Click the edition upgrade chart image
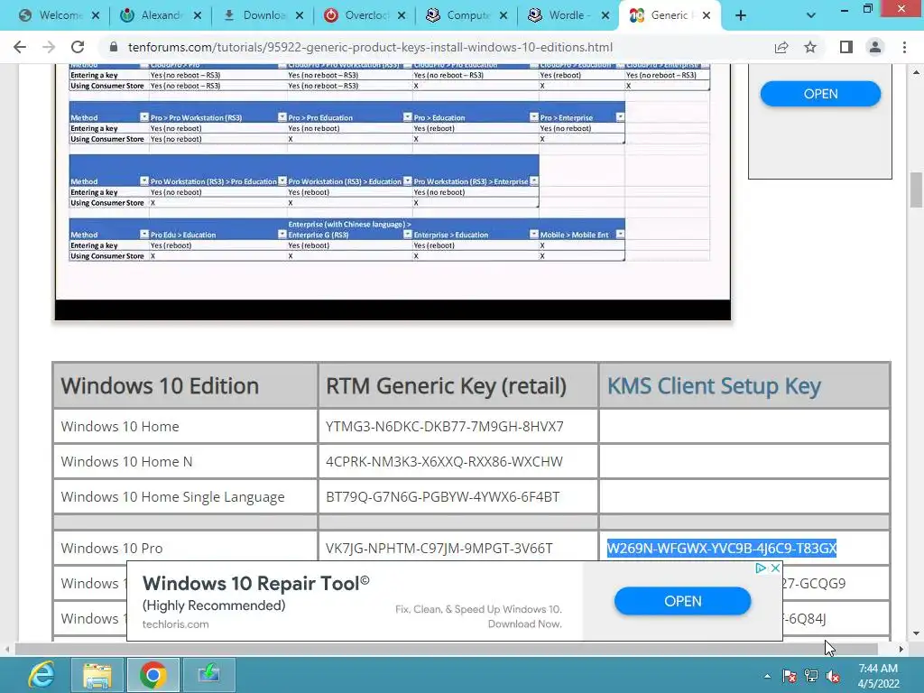 (x=393, y=191)
